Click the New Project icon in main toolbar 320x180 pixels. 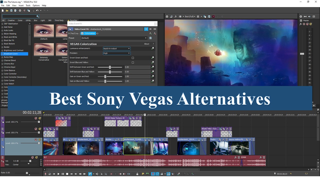[x=2, y=10]
